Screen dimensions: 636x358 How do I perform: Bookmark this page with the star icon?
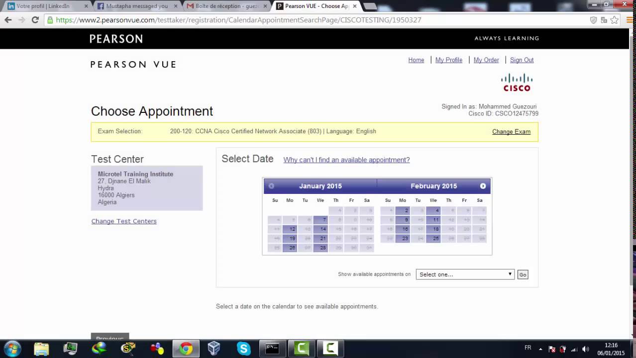pyautogui.click(x=614, y=20)
